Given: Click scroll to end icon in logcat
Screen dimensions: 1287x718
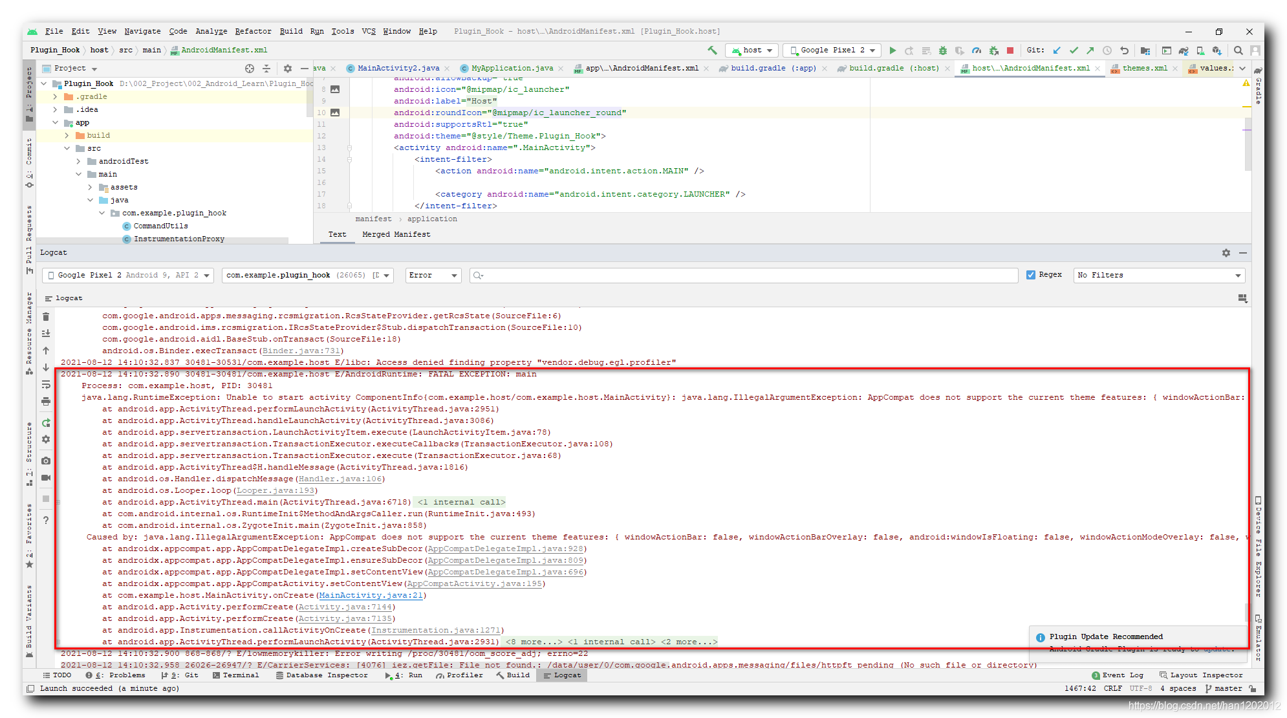Looking at the screenshot, I should (x=46, y=334).
